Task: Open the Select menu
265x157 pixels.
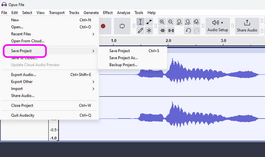Action: pos(27,13)
